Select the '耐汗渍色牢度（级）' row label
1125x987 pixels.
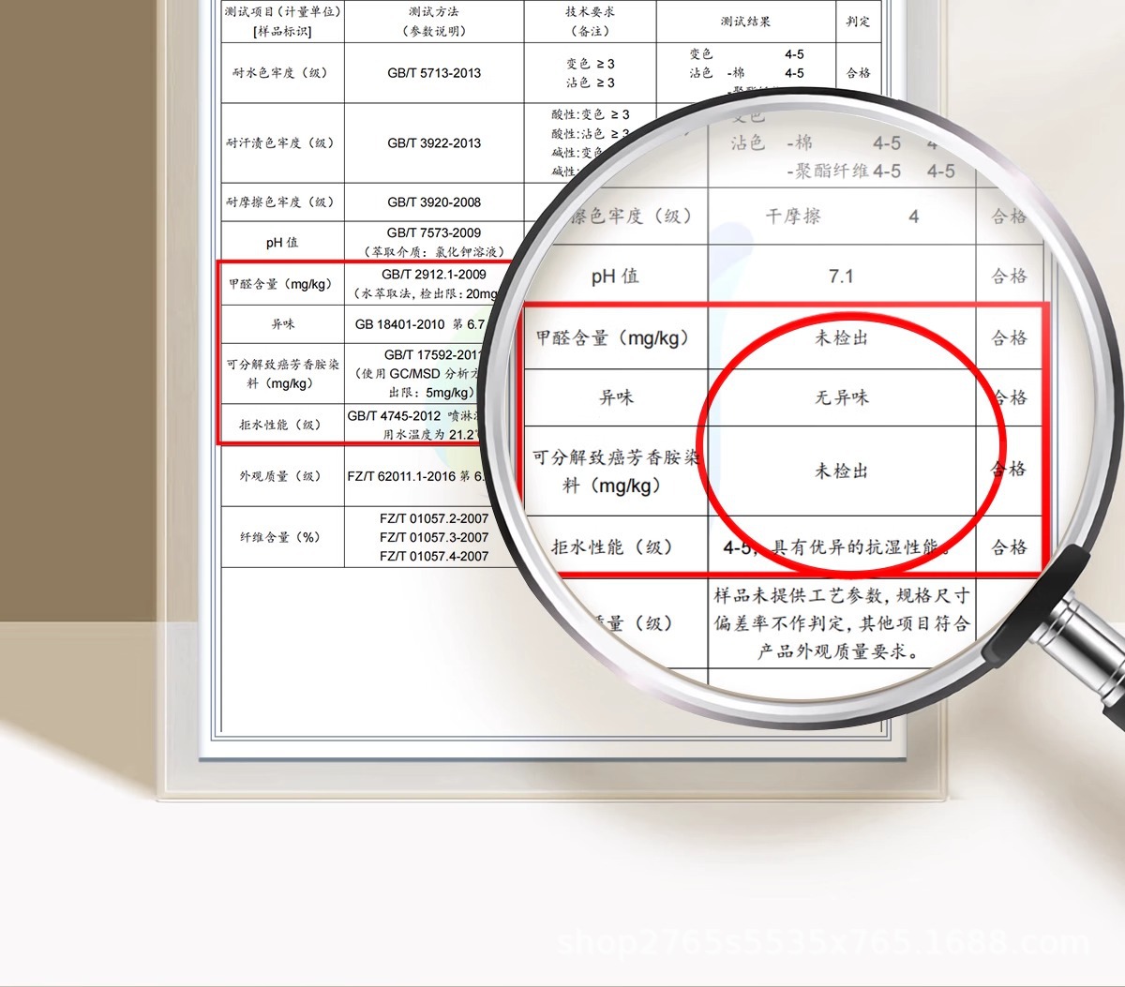pyautogui.click(x=281, y=142)
